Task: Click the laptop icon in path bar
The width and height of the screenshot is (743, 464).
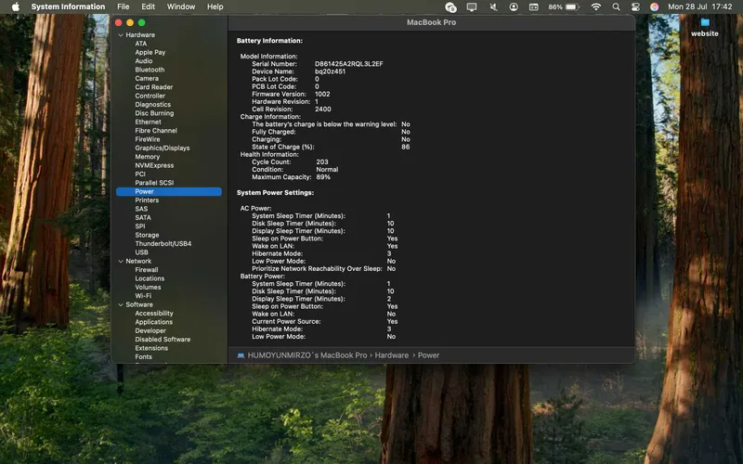Action: click(x=241, y=355)
